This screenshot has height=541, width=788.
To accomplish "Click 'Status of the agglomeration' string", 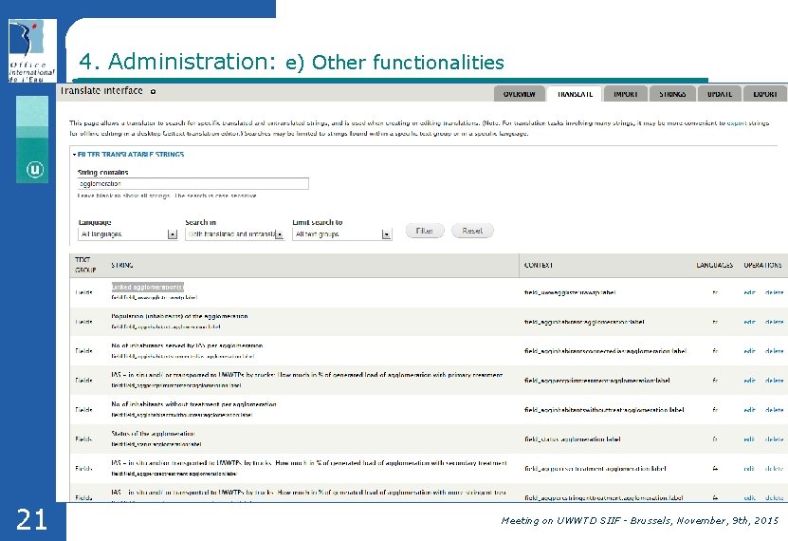I will 154,434.
